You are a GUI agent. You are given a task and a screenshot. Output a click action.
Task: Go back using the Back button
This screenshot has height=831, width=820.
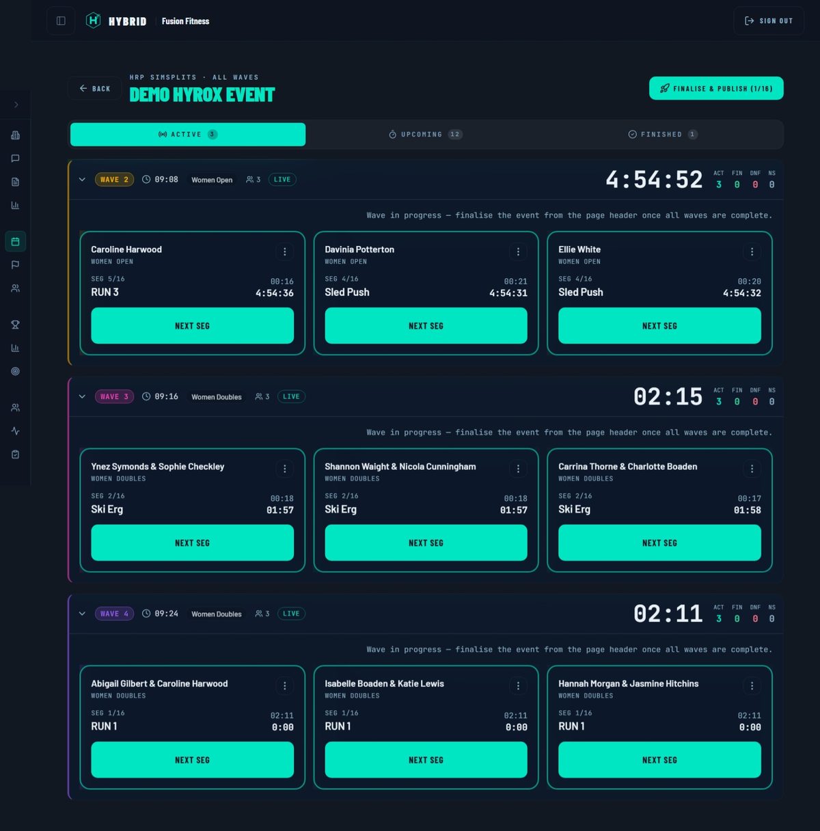point(94,88)
